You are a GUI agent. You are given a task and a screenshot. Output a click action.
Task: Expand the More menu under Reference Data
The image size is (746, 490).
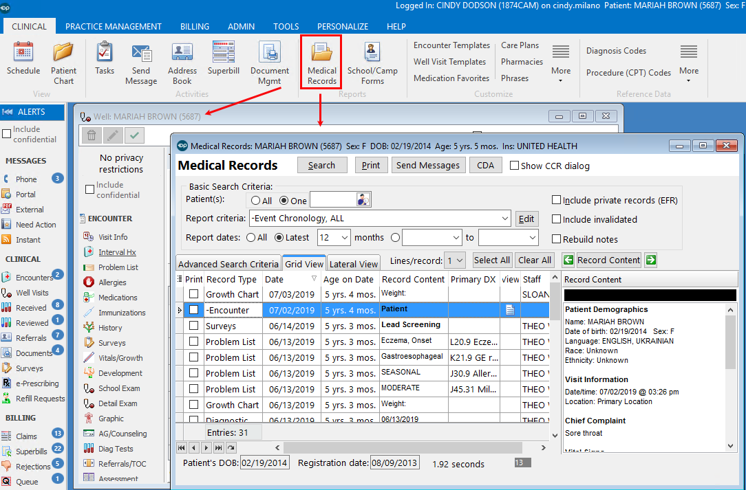point(688,63)
